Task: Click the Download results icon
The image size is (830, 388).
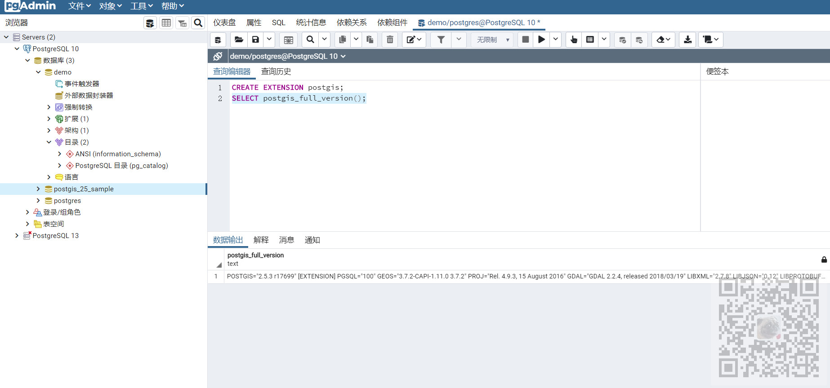Action: point(687,40)
